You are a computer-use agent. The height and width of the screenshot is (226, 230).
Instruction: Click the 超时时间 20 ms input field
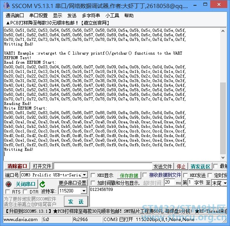[169, 182]
